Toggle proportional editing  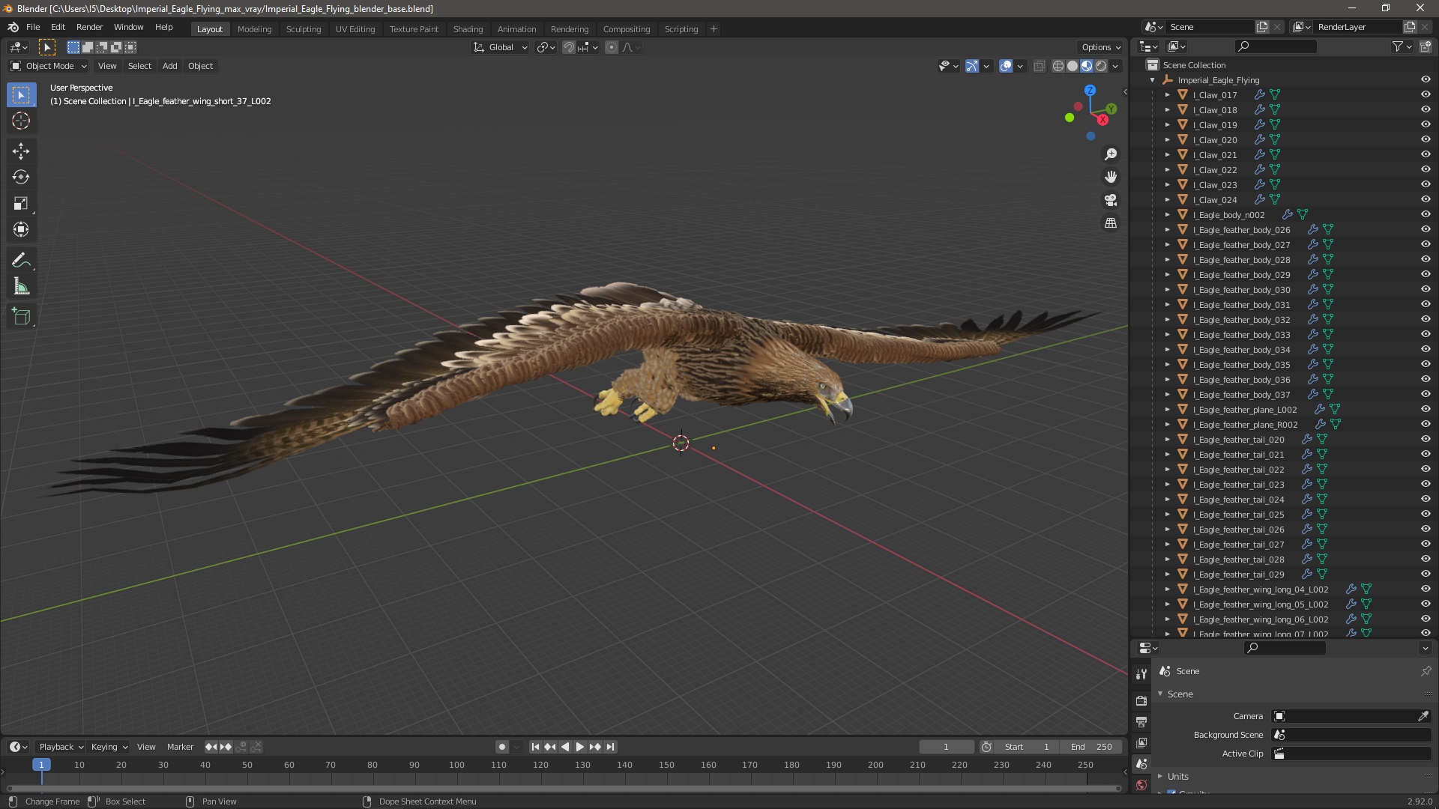coord(612,47)
